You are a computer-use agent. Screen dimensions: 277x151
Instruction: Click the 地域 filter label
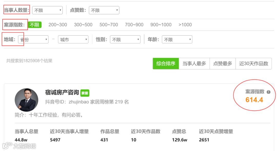tap(9, 39)
